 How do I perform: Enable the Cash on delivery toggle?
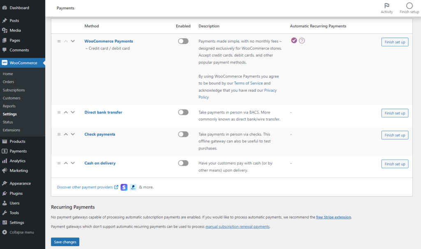183,163
